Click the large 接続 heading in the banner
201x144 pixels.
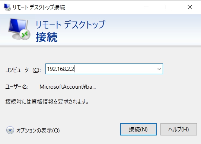47,37
